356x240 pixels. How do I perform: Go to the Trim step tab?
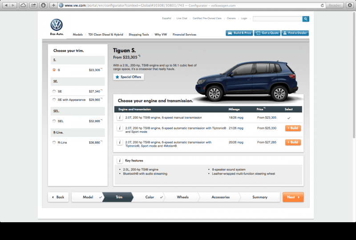pos(118,197)
